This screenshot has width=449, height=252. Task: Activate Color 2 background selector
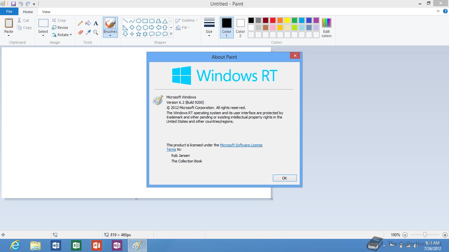240,27
